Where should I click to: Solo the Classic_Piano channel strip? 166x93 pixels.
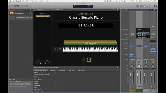pos(134,86)
